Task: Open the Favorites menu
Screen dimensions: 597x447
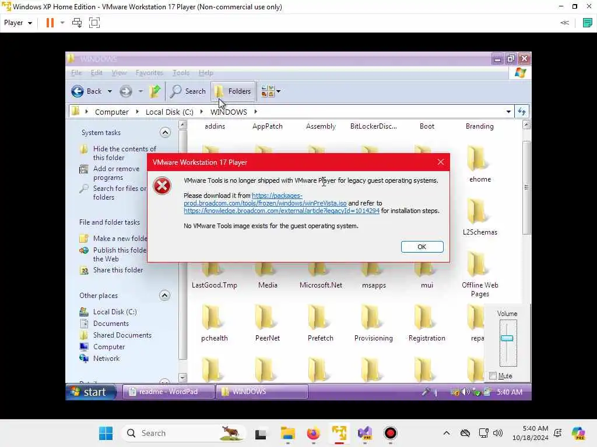Action: click(x=149, y=73)
